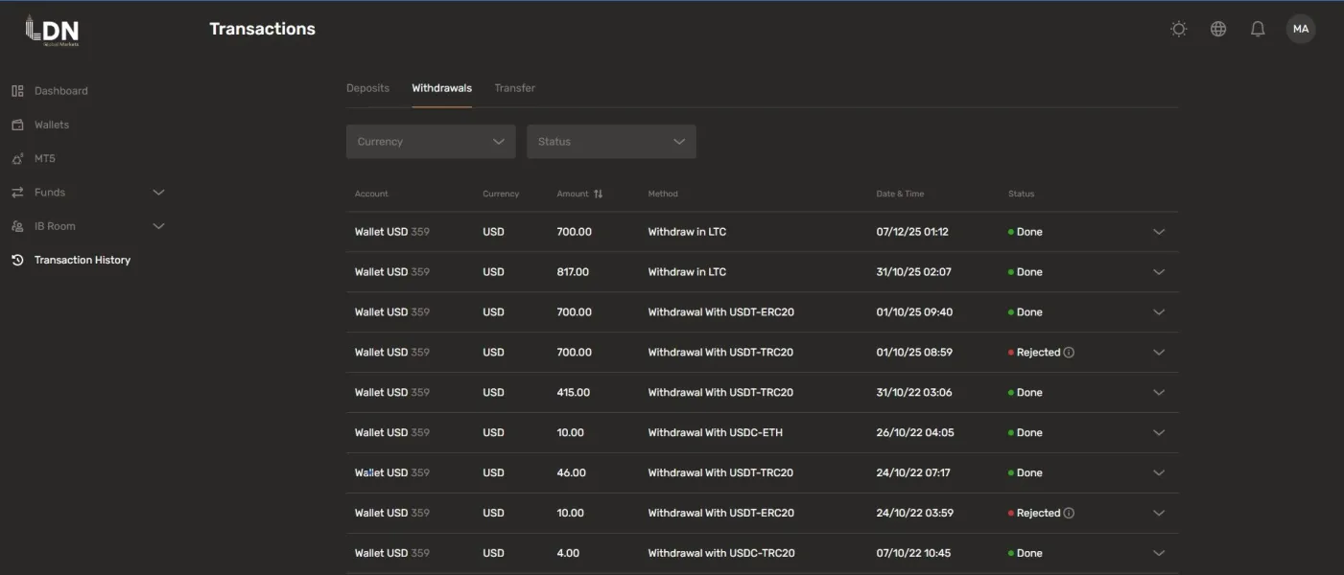The width and height of the screenshot is (1344, 575).
Task: Go to Wallets in the sidebar
Action: click(x=52, y=125)
